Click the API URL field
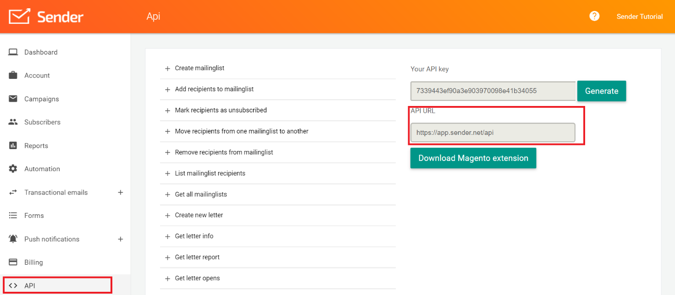 pyautogui.click(x=493, y=133)
